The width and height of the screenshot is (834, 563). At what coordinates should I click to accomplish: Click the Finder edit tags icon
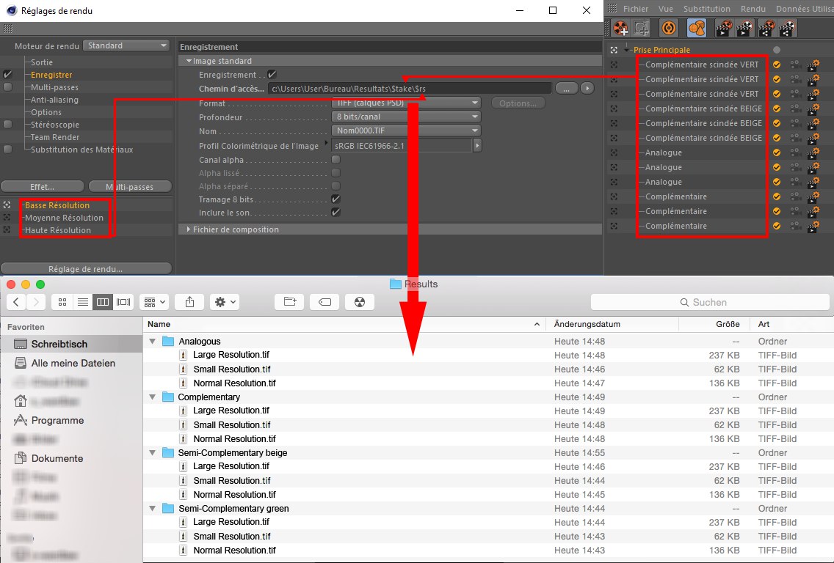[x=324, y=302]
